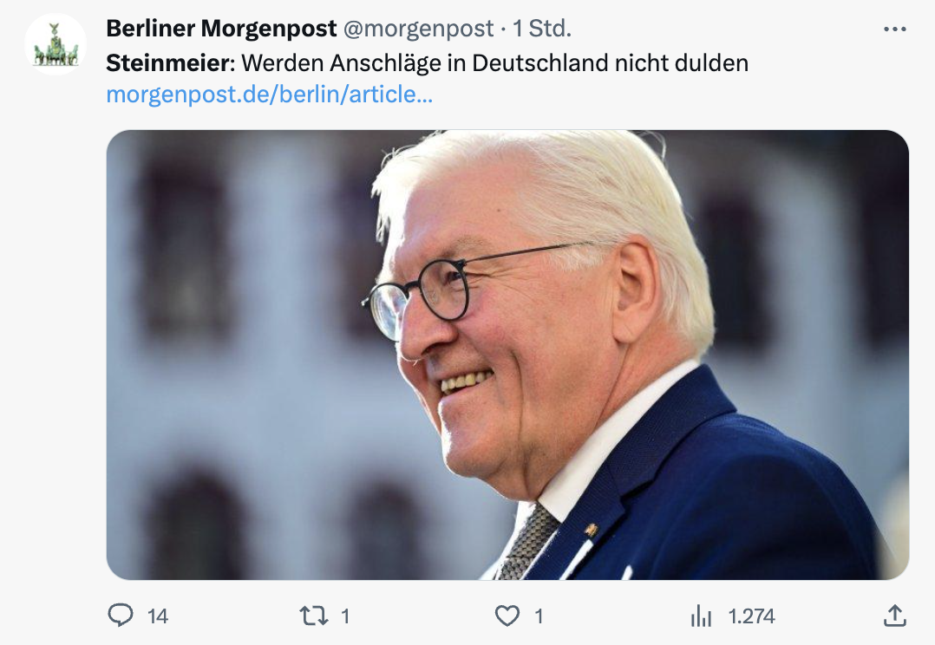Click the retweet arrows icon
The image size is (935, 645).
click(x=314, y=616)
